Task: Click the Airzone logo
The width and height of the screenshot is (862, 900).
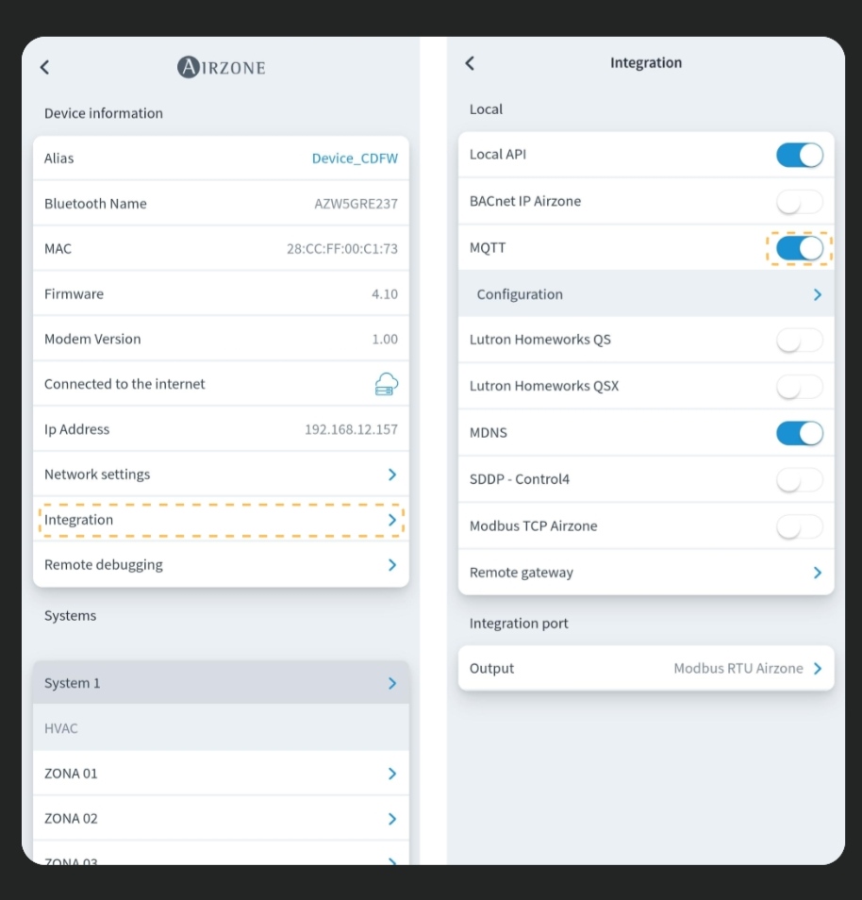Action: coord(221,67)
